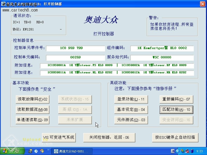Screen dimensions: 207x155
Task: Click the round blue quick launch icon
Action: pos(36,151)
